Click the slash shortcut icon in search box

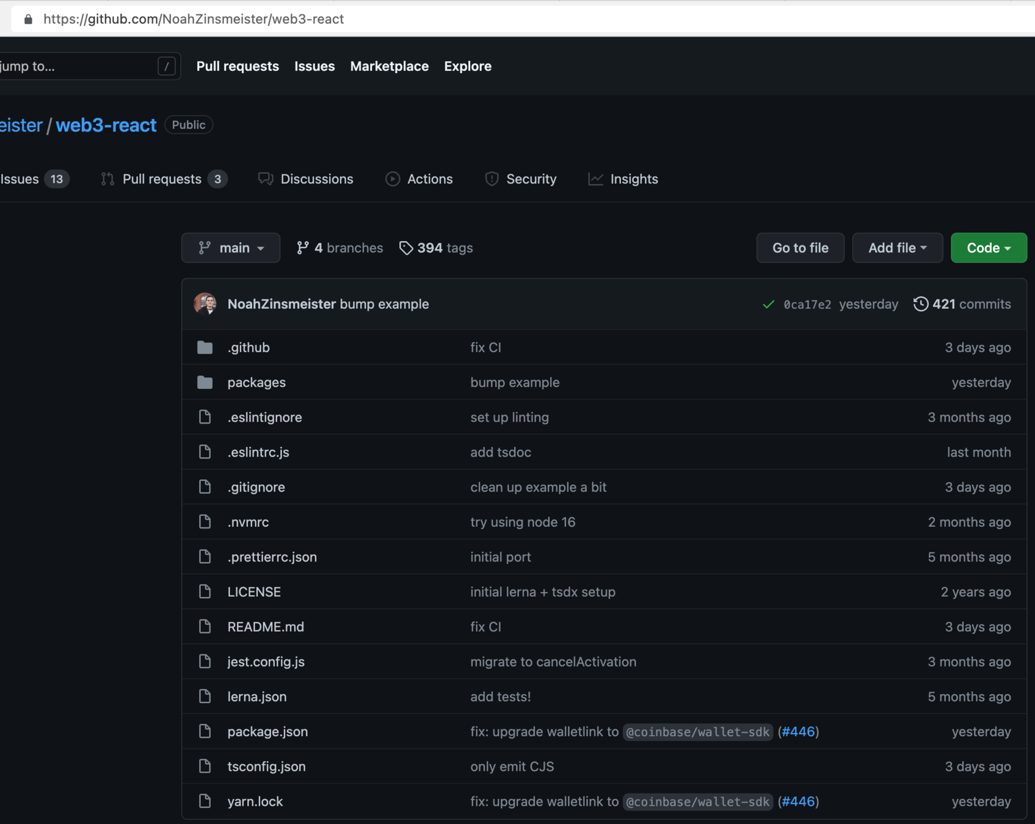click(x=166, y=66)
